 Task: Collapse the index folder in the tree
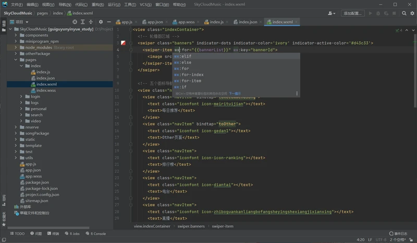pos(21,66)
